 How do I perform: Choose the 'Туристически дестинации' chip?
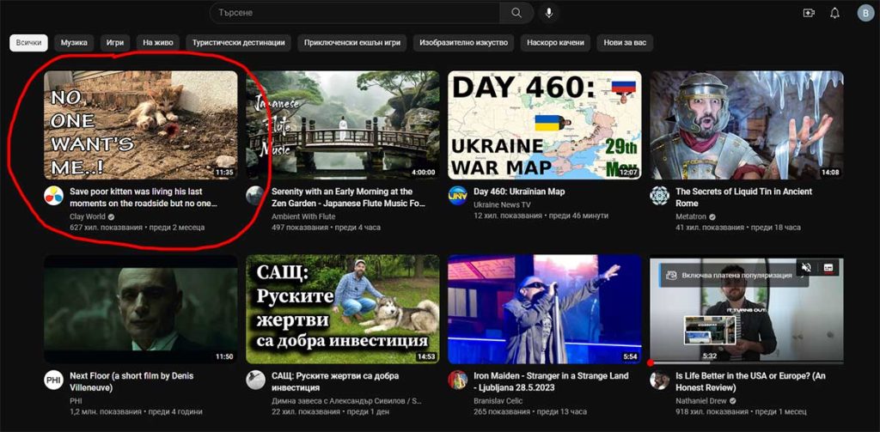(238, 42)
